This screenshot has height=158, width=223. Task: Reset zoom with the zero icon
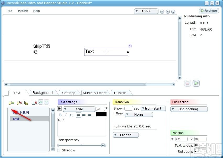pyautogui.click(x=173, y=12)
